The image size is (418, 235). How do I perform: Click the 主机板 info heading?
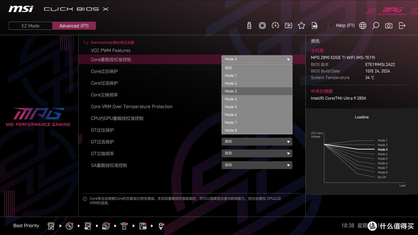point(317,50)
